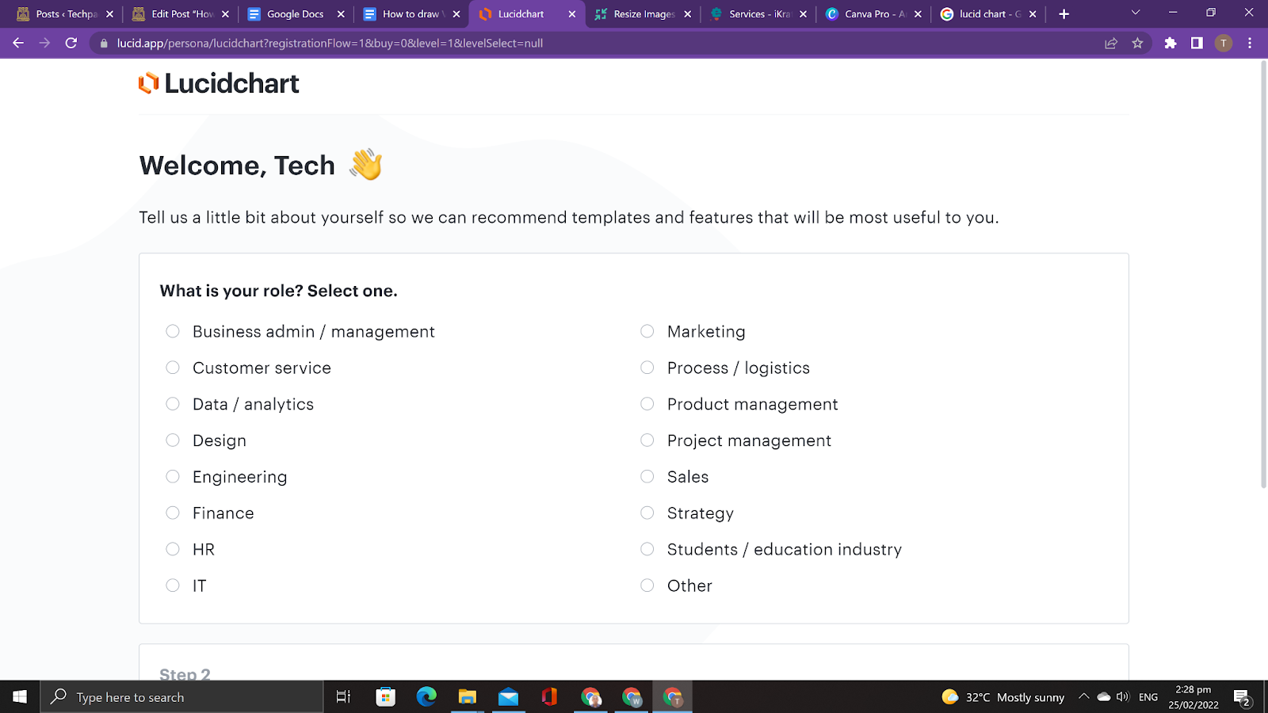Open the Chrome extensions puzzle icon
Image resolution: width=1268 pixels, height=713 pixels.
pyautogui.click(x=1171, y=43)
